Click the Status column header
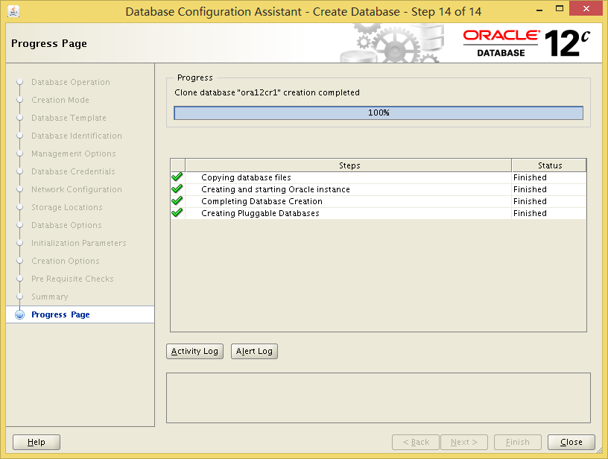Image resolution: width=608 pixels, height=459 pixels. pos(549,165)
